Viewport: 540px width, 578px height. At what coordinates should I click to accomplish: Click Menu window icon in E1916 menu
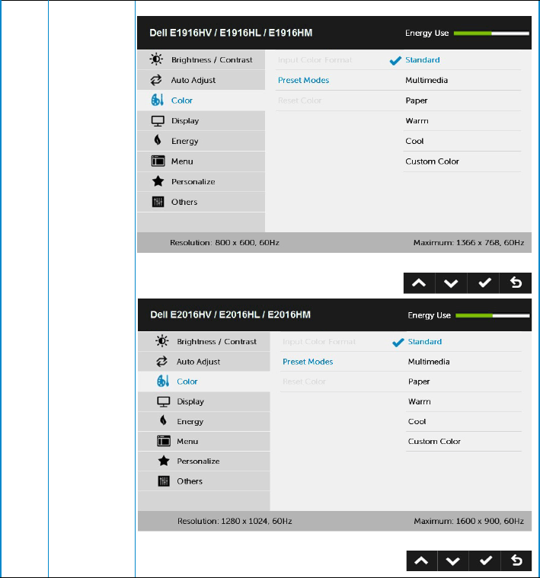click(x=158, y=161)
